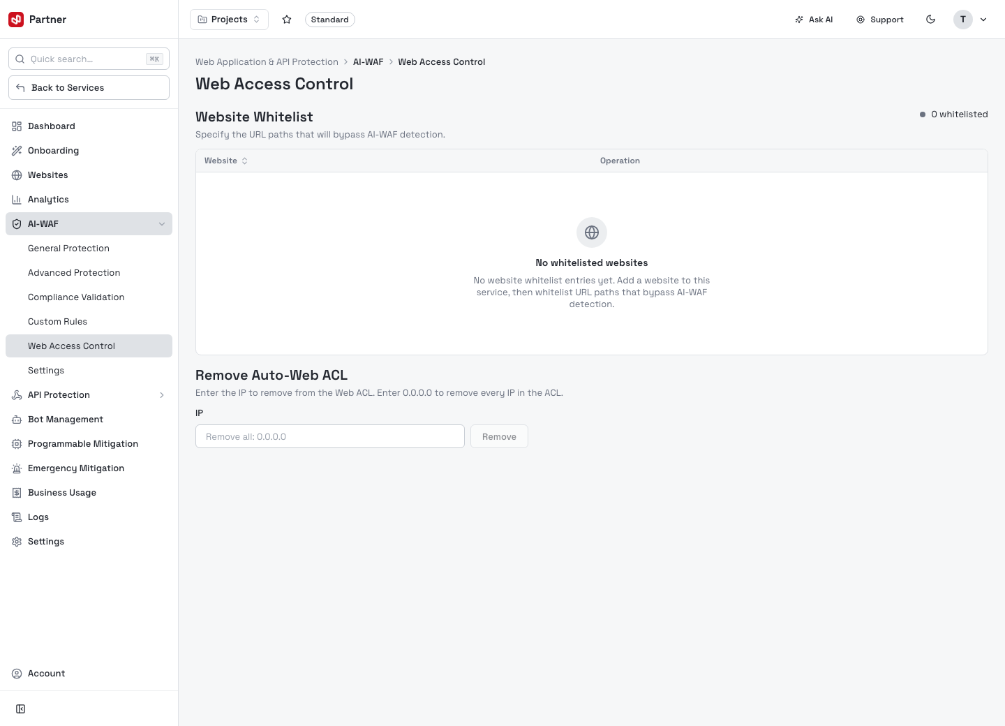Collapse the AI-WAF section chevron
1005x726 pixels.
point(162,224)
